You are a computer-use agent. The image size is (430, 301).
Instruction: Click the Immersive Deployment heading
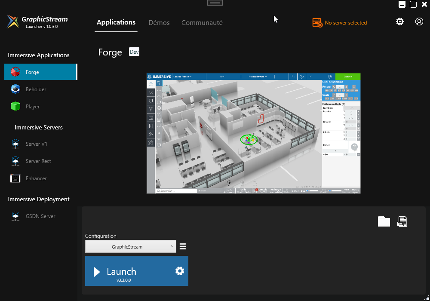click(x=39, y=199)
